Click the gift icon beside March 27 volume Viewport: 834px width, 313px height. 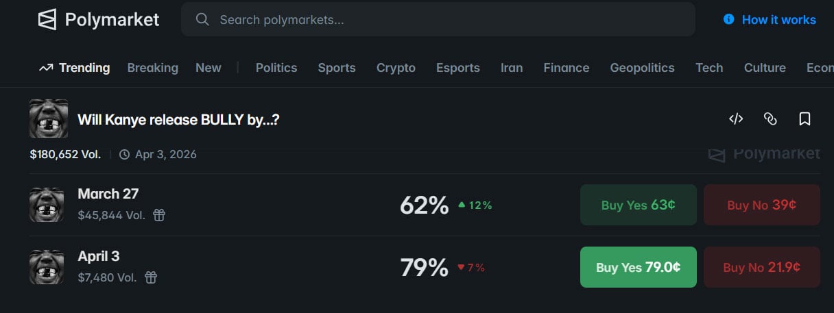(x=159, y=215)
